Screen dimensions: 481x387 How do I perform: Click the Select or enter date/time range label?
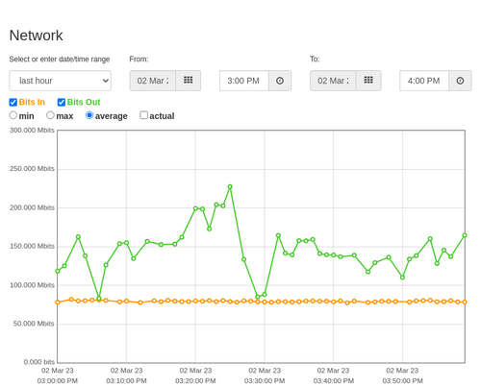pyautogui.click(x=60, y=60)
